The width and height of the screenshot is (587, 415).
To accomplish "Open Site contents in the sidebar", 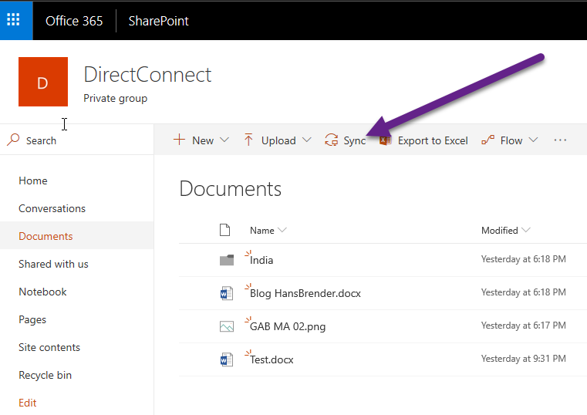I will 49,347.
